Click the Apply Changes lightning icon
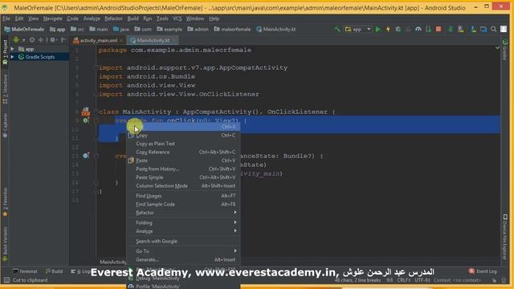Viewport: 514px width, 289px height. (388, 29)
